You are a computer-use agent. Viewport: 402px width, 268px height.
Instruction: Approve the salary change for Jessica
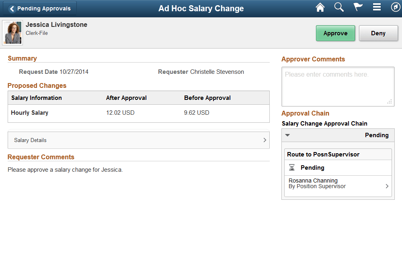pyautogui.click(x=335, y=33)
